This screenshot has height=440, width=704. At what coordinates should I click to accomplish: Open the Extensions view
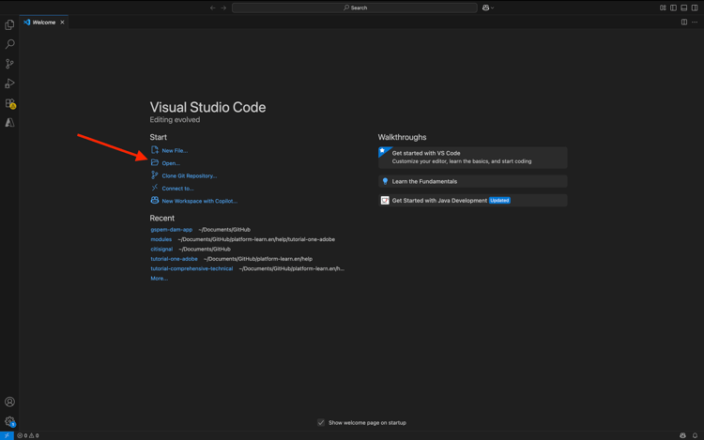pos(9,103)
